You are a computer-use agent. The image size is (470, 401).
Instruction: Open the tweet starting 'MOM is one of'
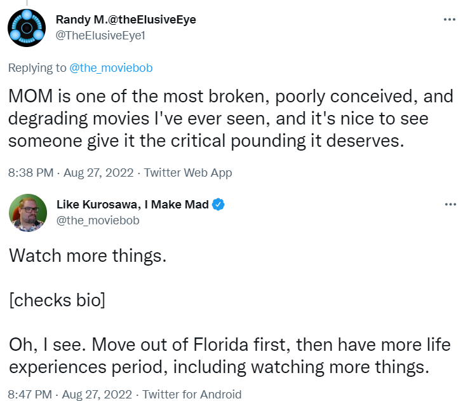point(231,118)
